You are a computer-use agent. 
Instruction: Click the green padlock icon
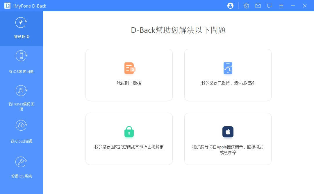pyautogui.click(x=129, y=132)
